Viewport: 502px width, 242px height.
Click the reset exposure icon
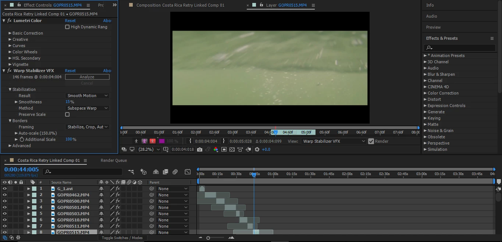(257, 149)
